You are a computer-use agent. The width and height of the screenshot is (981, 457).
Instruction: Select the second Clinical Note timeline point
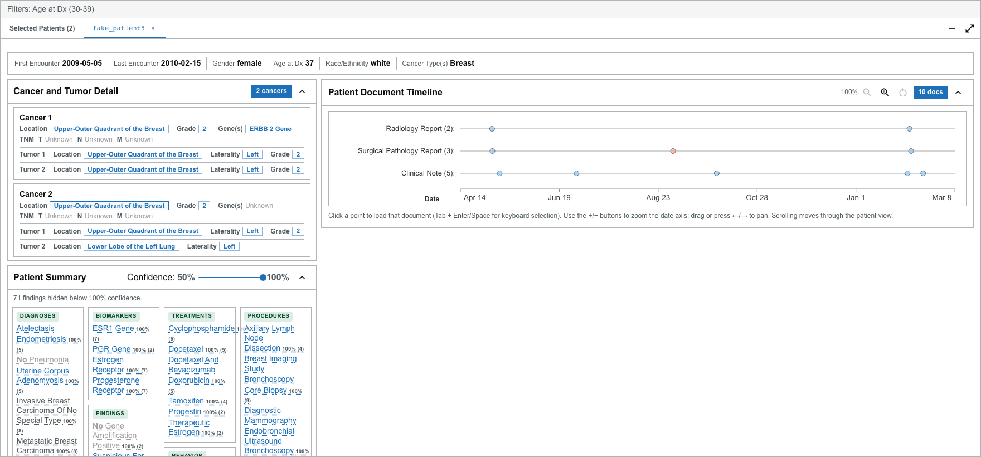point(576,173)
